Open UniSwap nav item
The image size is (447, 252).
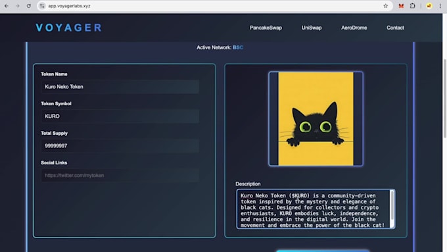pyautogui.click(x=312, y=28)
